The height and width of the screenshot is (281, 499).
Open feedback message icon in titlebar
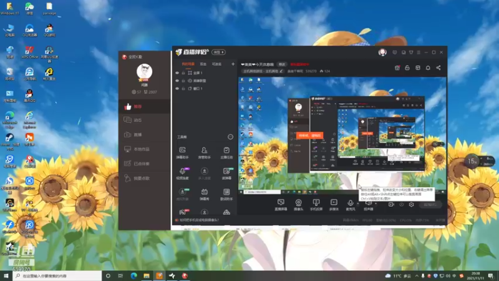pyautogui.click(x=395, y=52)
